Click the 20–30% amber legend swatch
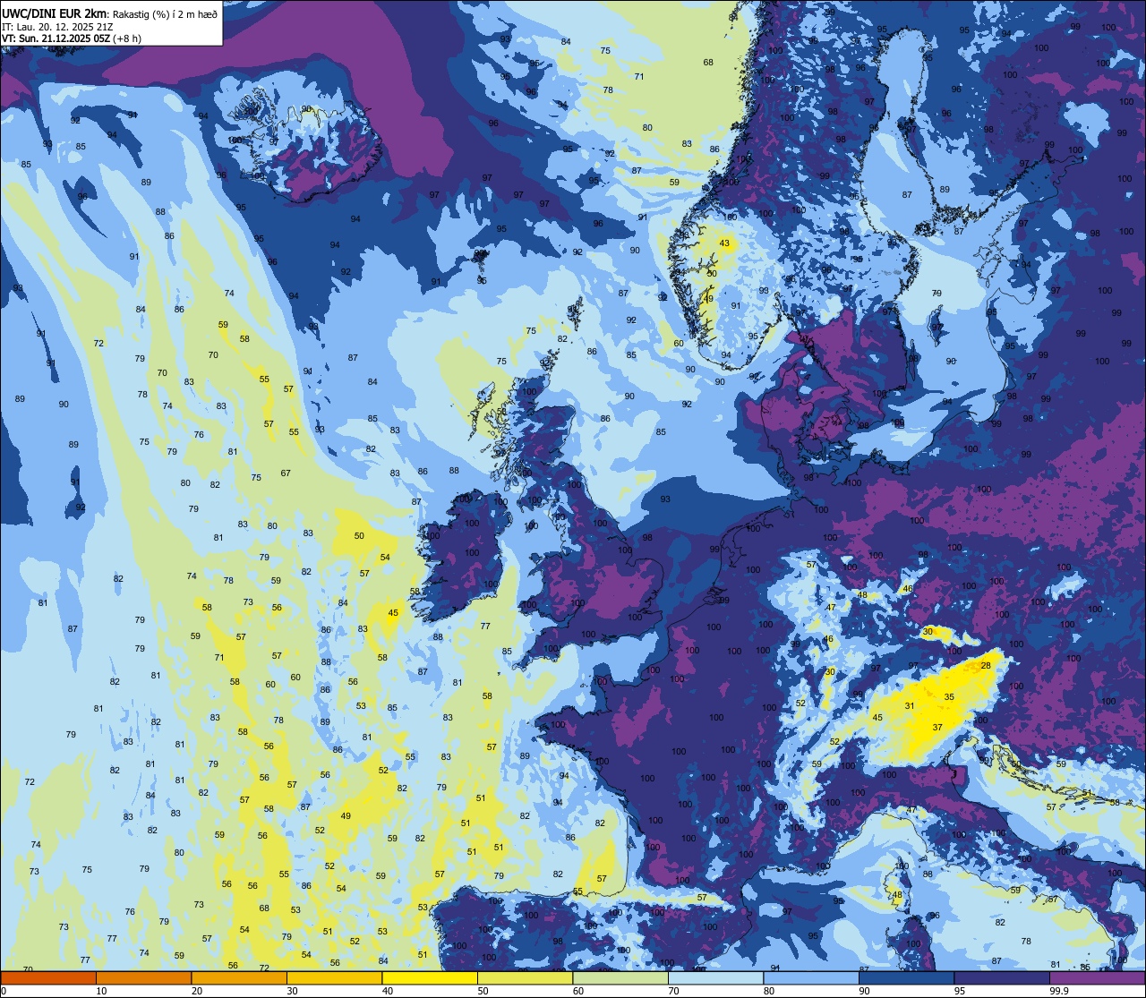The width and height of the screenshot is (1146, 998). [239, 978]
